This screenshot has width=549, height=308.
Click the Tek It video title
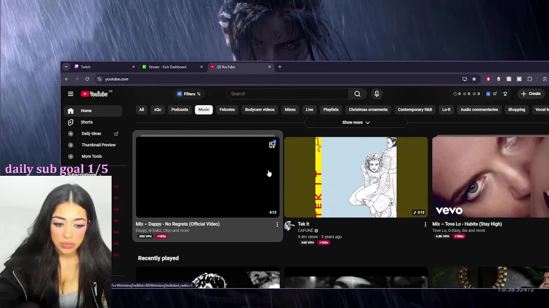tap(304, 224)
